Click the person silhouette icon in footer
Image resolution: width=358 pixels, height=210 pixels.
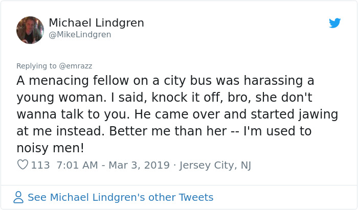coord(18,197)
